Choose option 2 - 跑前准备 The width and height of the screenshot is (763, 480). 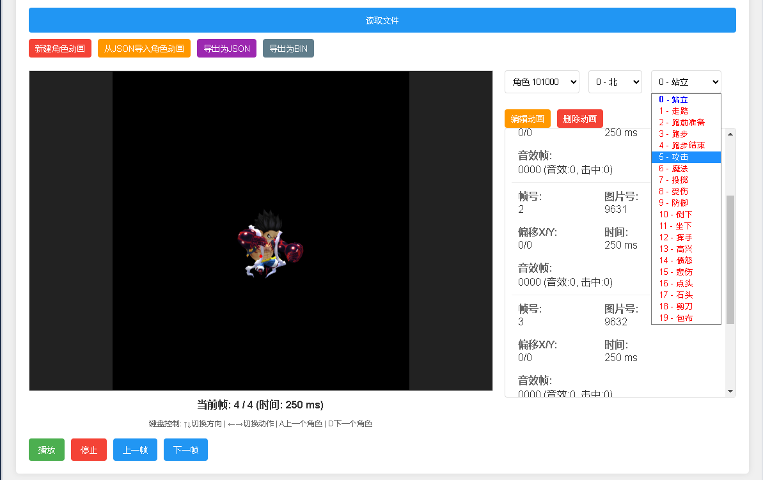coord(686,123)
